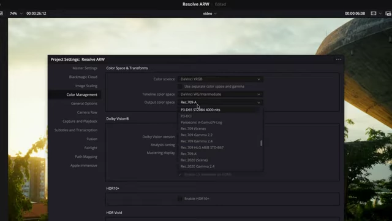This screenshot has width=392, height=221.
Task: Expand the chevron next to display mode icon
Action: 380,14
